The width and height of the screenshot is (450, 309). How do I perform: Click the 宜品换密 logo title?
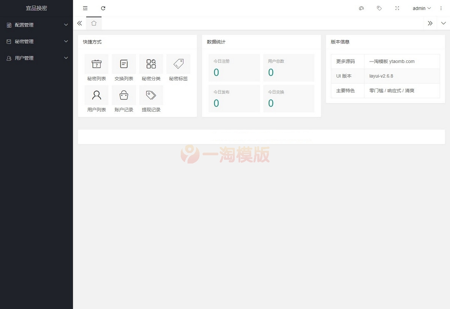point(36,8)
